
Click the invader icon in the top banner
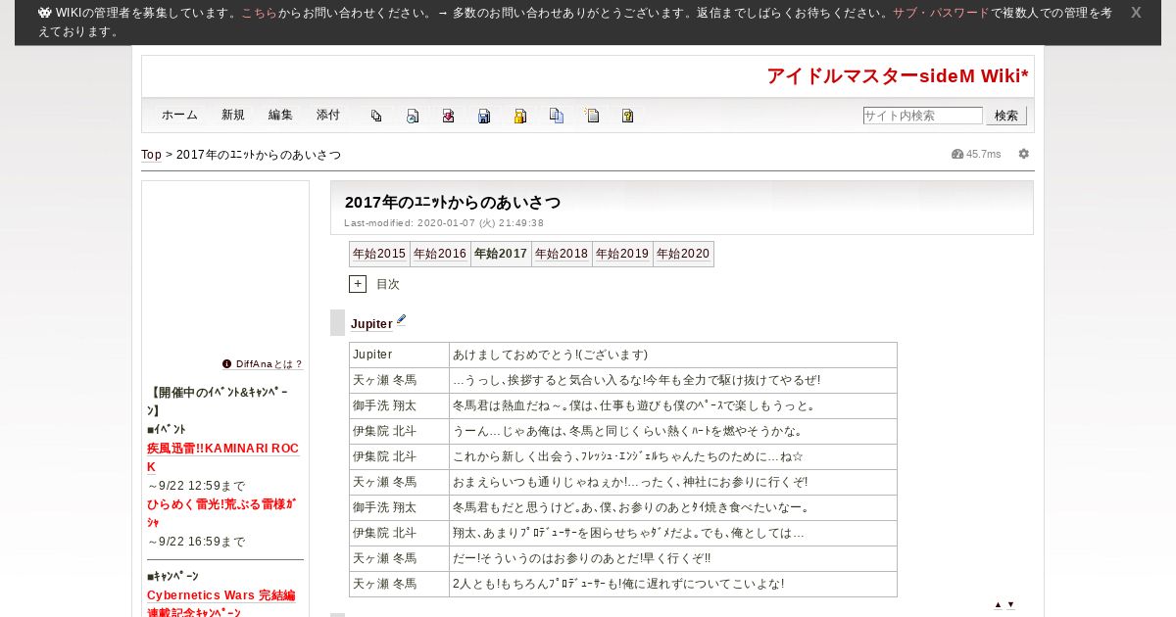[45, 13]
